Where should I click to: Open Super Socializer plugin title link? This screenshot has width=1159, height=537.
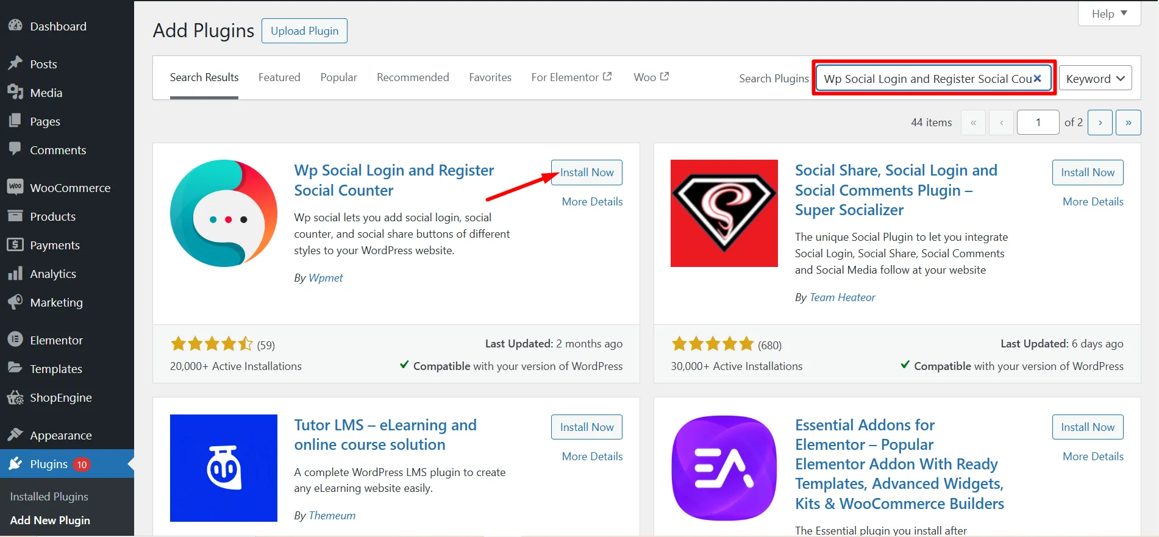[896, 190]
